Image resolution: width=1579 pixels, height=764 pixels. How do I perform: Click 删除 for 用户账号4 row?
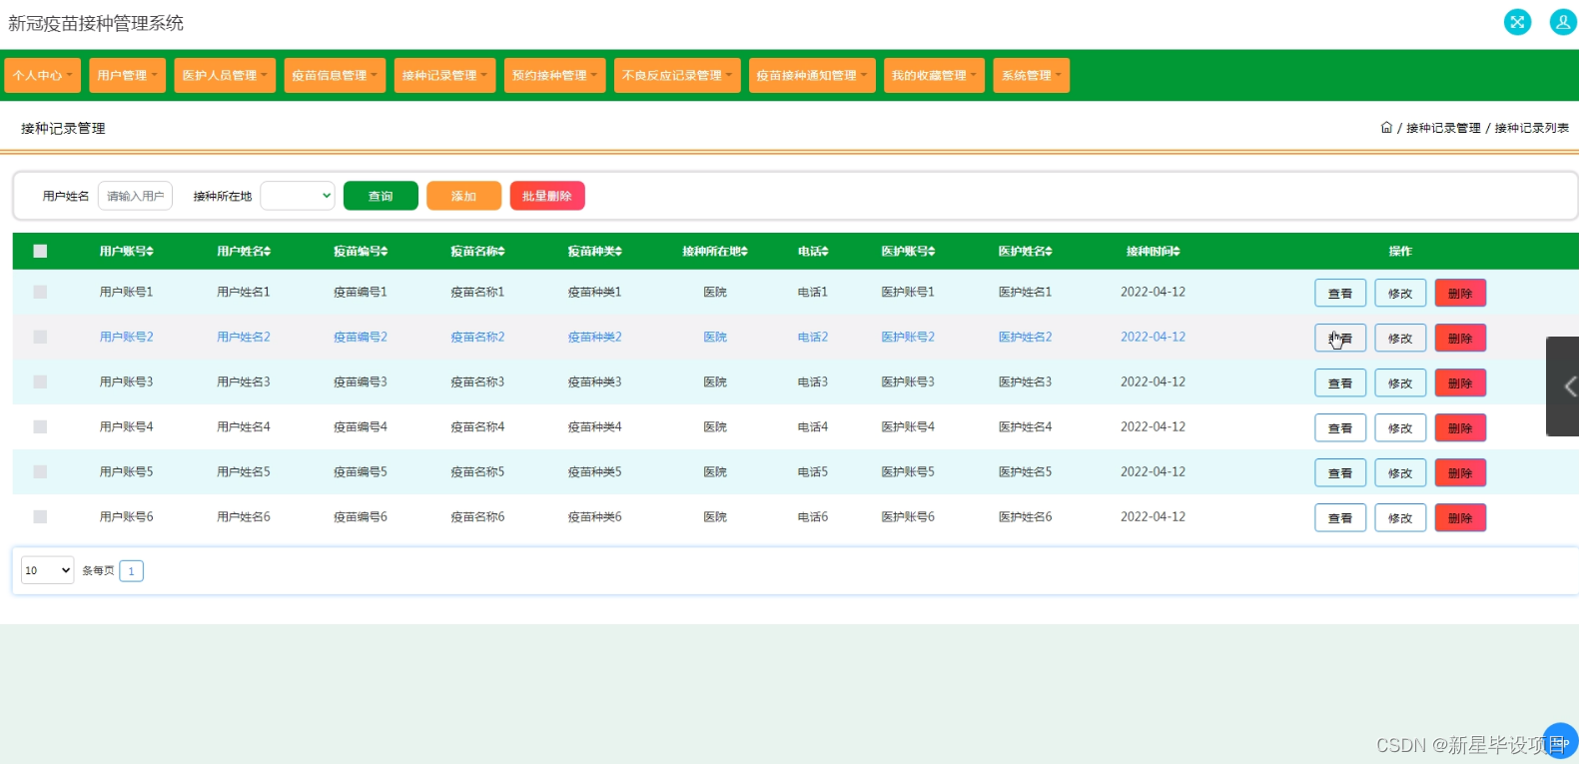pos(1460,427)
